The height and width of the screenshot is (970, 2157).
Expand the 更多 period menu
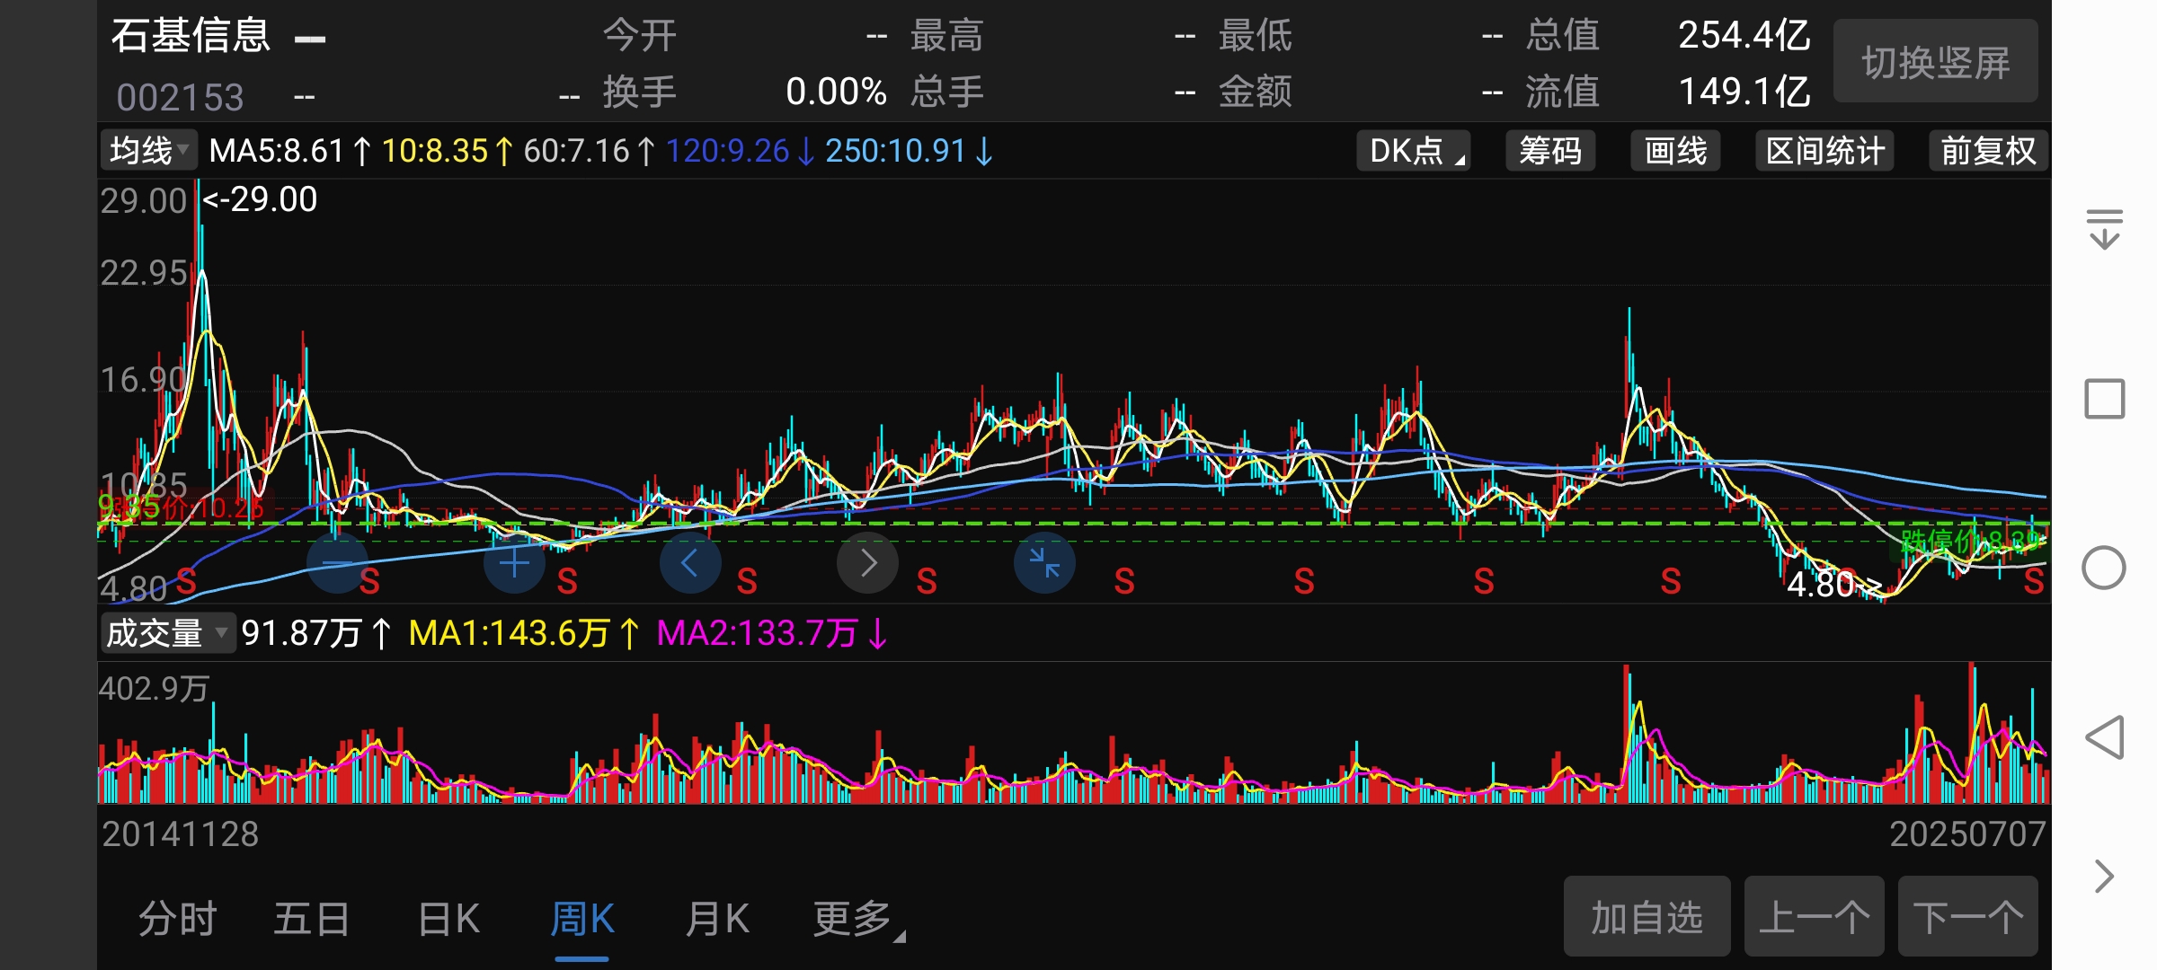point(858,919)
